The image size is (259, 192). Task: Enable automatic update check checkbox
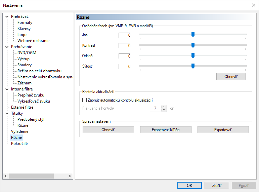click(84, 100)
